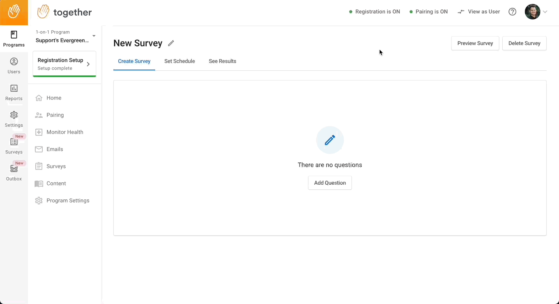Expand the Registration Setup card

click(x=64, y=64)
